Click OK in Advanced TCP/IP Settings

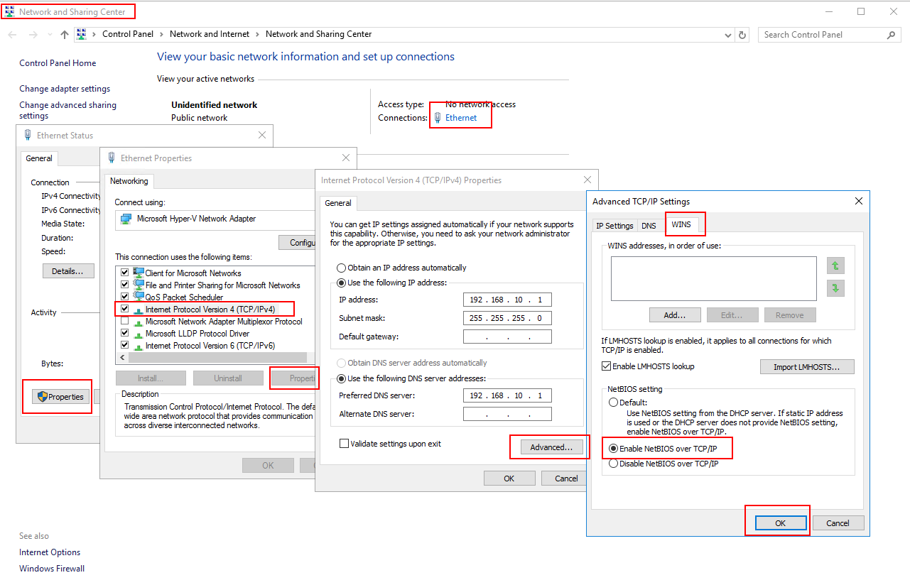780,523
